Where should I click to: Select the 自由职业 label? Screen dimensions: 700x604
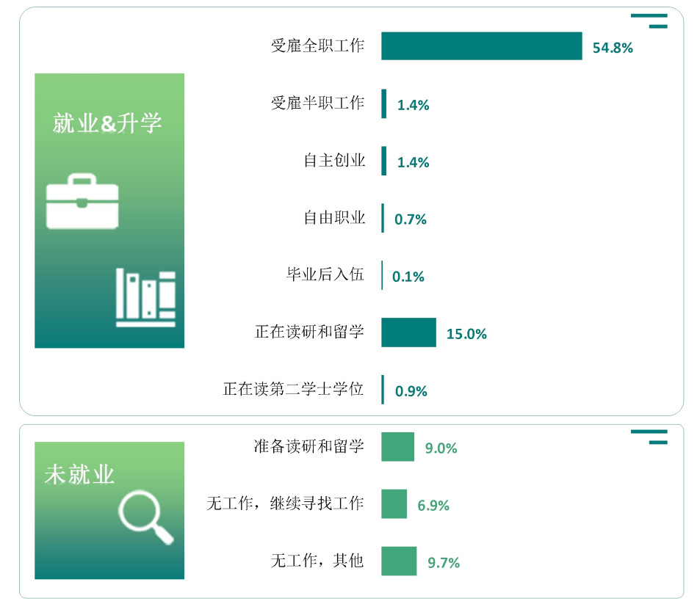(x=334, y=218)
